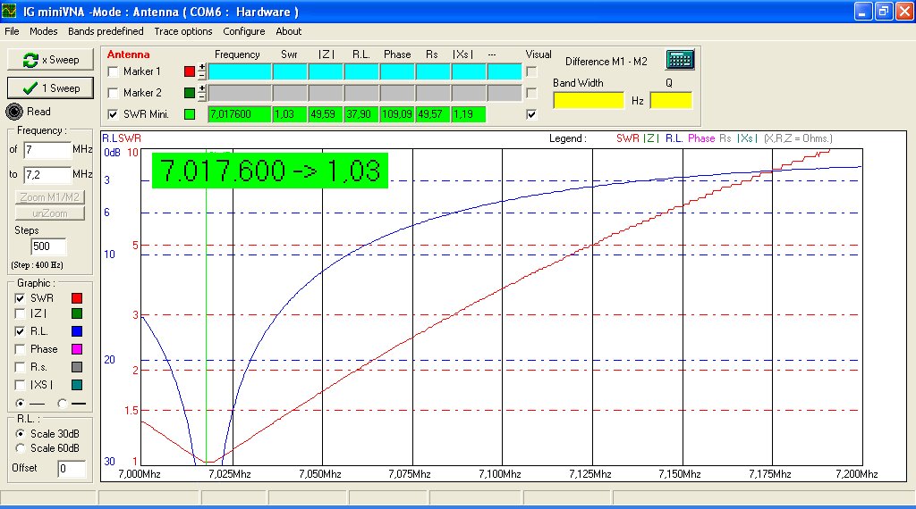The width and height of the screenshot is (916, 509).
Task: Enable the Marker 2 checkbox
Action: point(114,93)
